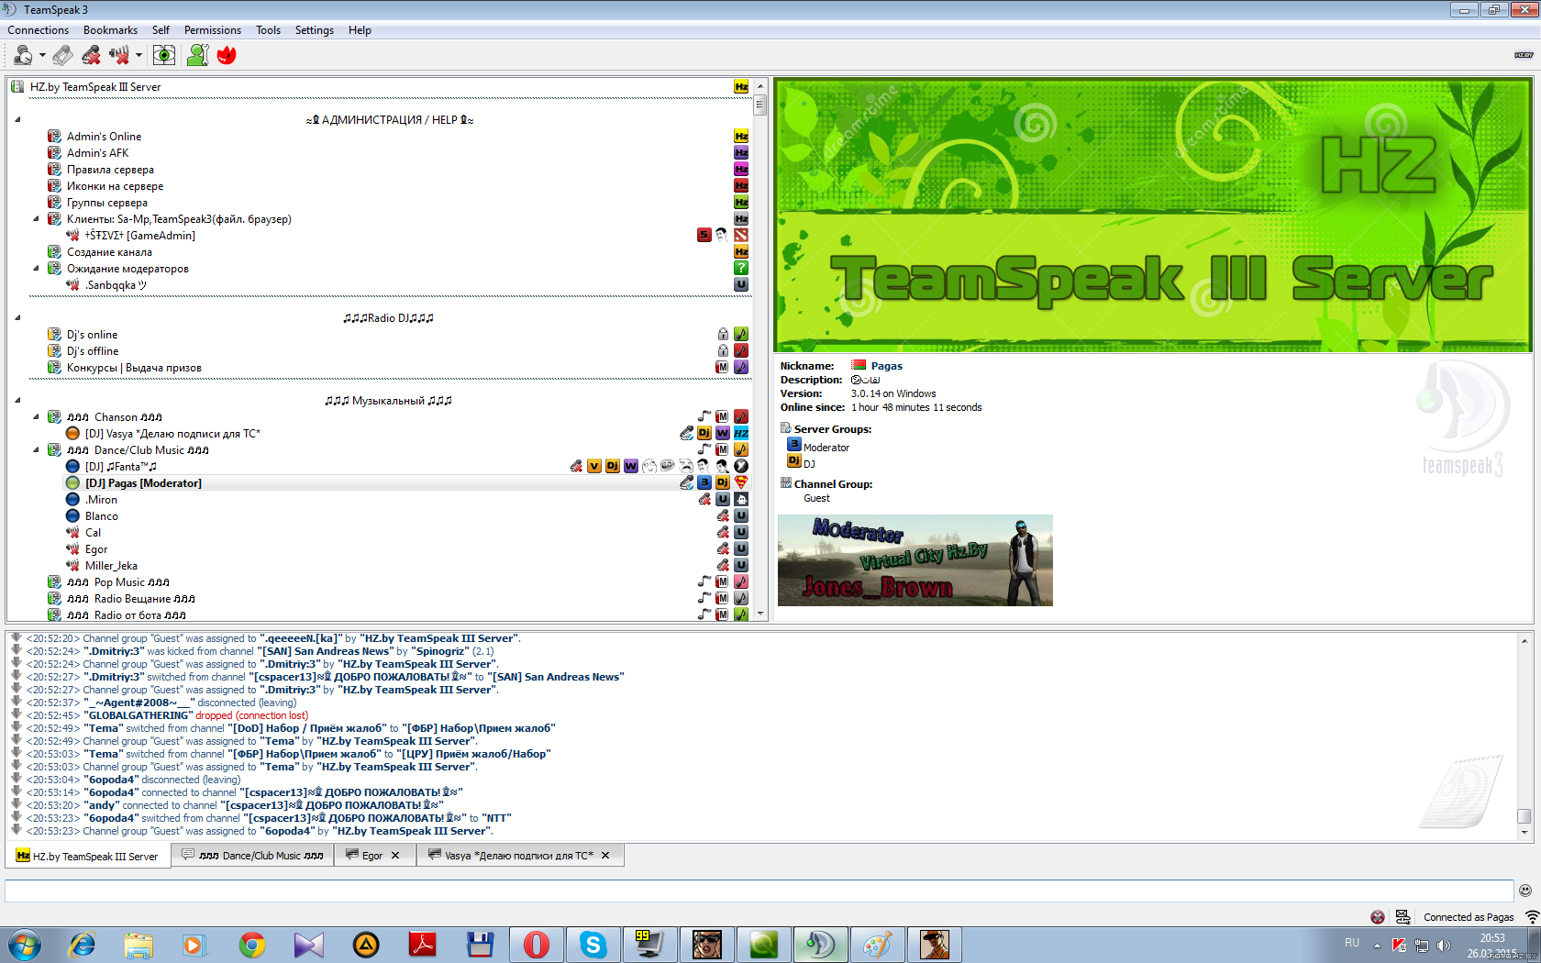Image resolution: width=1541 pixels, height=963 pixels.
Task: Click the channel tree vertical scrollbar
Action: pyautogui.click(x=759, y=349)
